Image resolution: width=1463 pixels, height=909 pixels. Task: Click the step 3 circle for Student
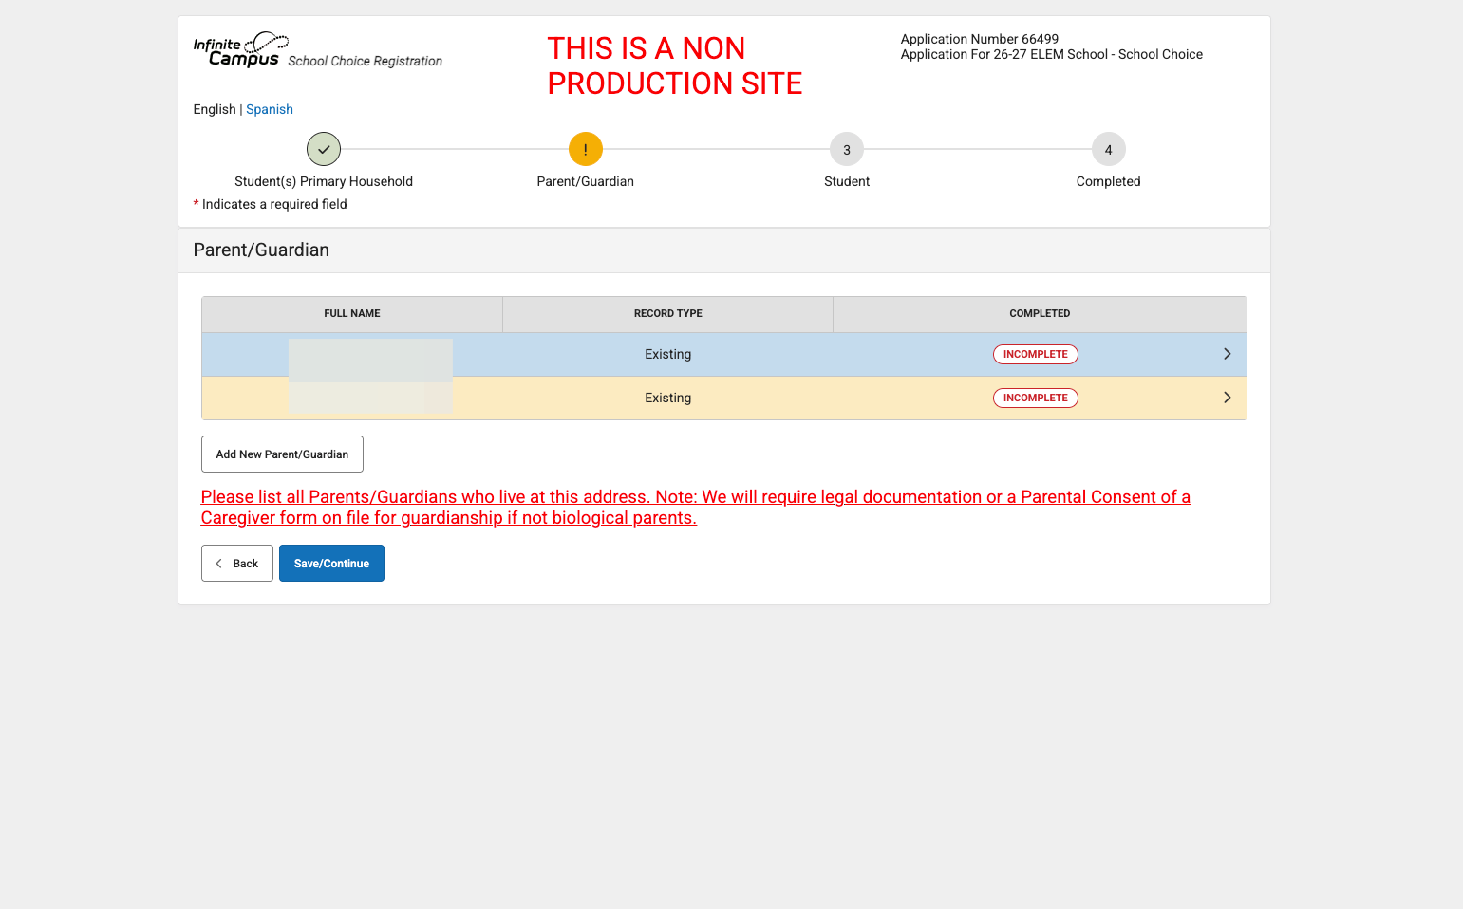point(847,149)
